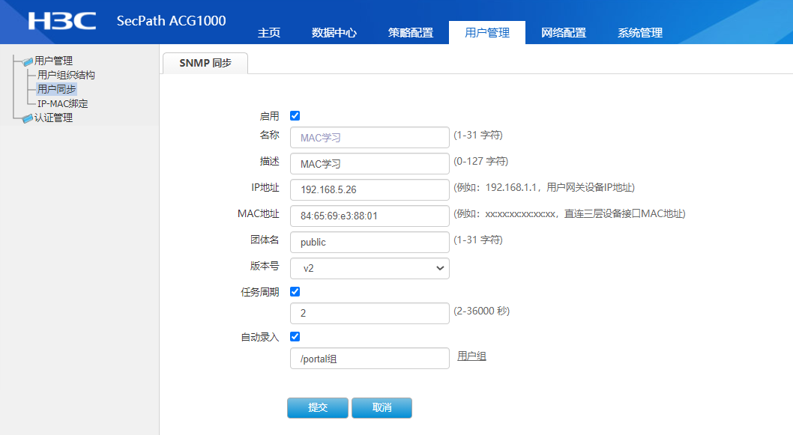The width and height of the screenshot is (793, 435).
Task: Click the 任务周期 seconds field showing 2
Action: [370, 313]
